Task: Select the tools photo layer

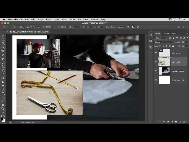Action: (x=176, y=62)
